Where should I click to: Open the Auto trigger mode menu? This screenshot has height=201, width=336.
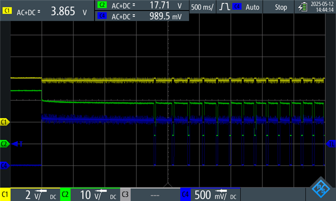click(253, 7)
